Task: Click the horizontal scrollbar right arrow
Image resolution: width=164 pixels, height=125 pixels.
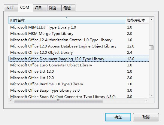Action: pyautogui.click(x=146, y=100)
